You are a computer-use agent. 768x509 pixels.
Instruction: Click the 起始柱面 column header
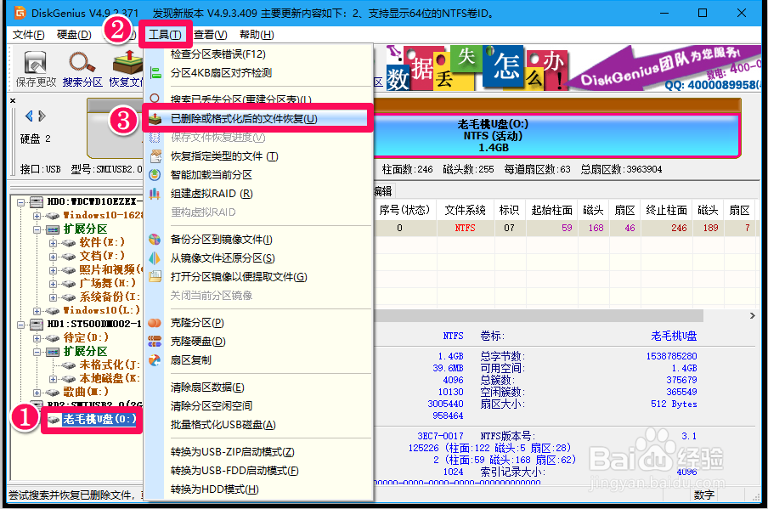tap(551, 210)
